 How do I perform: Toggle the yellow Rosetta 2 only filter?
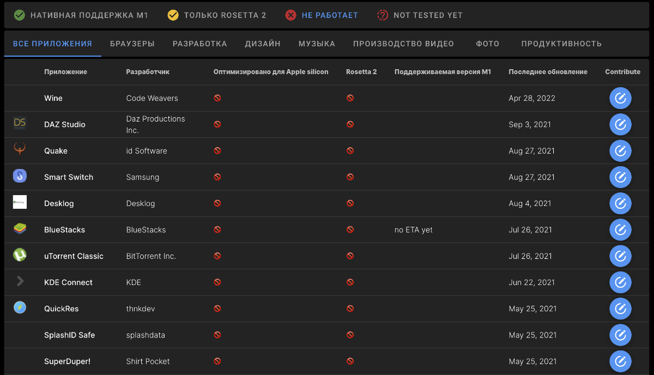tap(217, 15)
